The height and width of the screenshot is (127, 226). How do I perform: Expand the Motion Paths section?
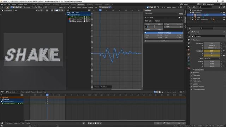pos(197,81)
